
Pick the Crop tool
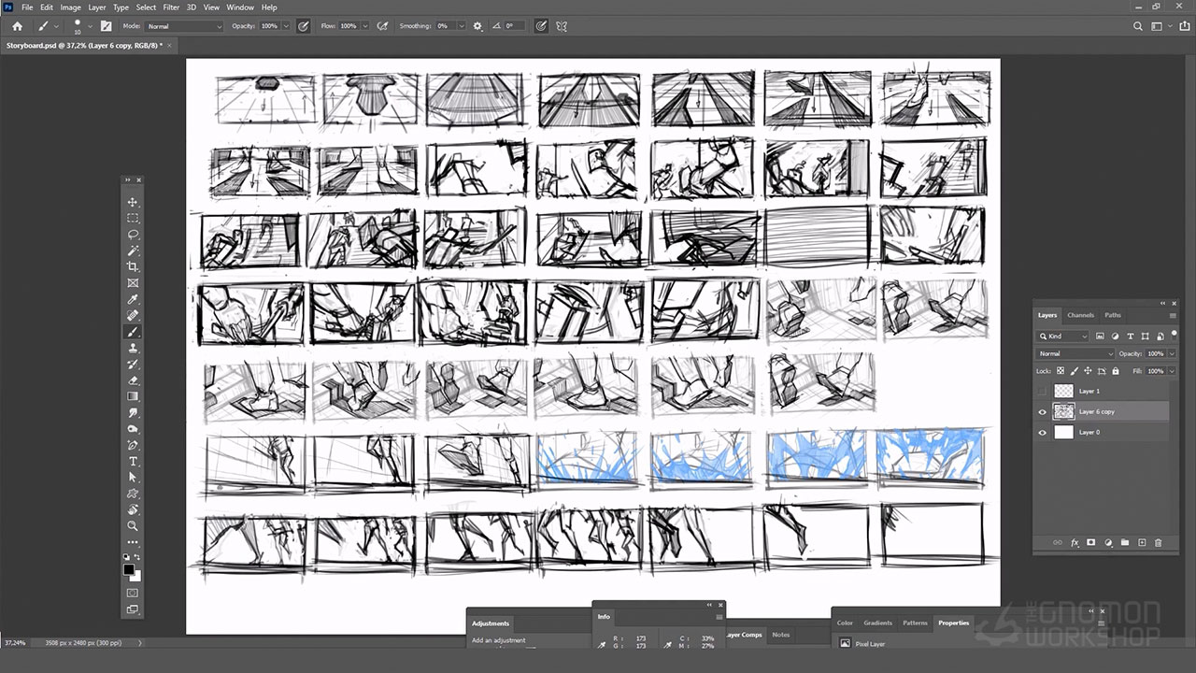(x=133, y=266)
